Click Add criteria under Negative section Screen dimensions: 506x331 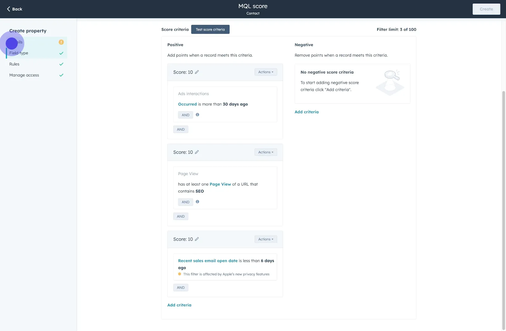click(x=306, y=112)
